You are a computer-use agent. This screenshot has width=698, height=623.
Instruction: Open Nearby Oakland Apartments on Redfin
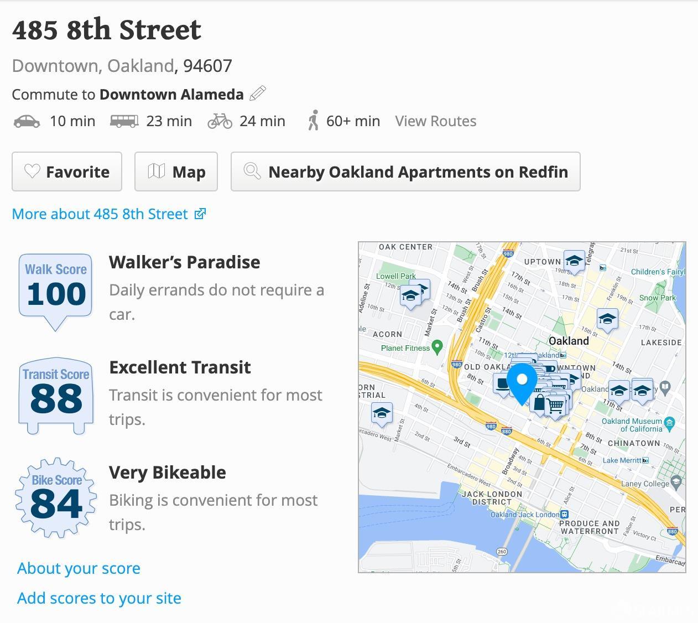[405, 172]
